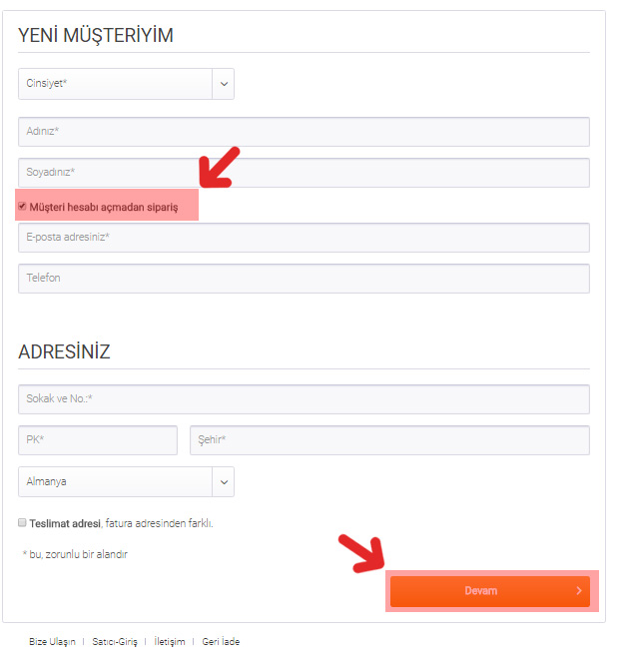621x664 pixels.
Task: Expand the Almanya country dropdown
Action: (x=116, y=481)
